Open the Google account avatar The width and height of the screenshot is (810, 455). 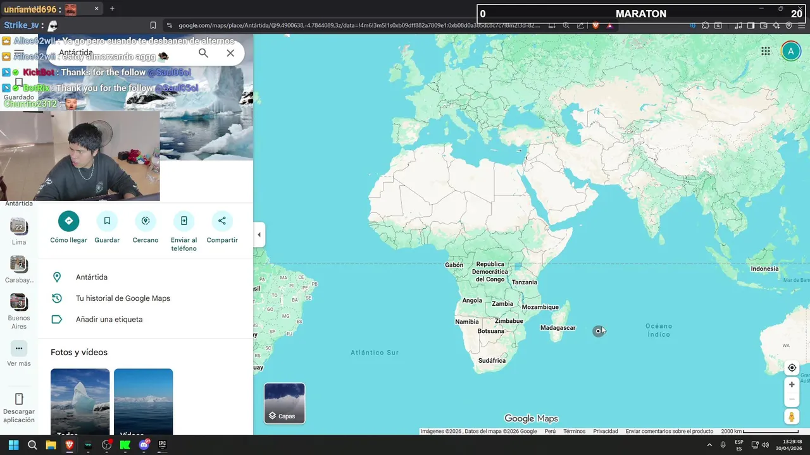(790, 51)
